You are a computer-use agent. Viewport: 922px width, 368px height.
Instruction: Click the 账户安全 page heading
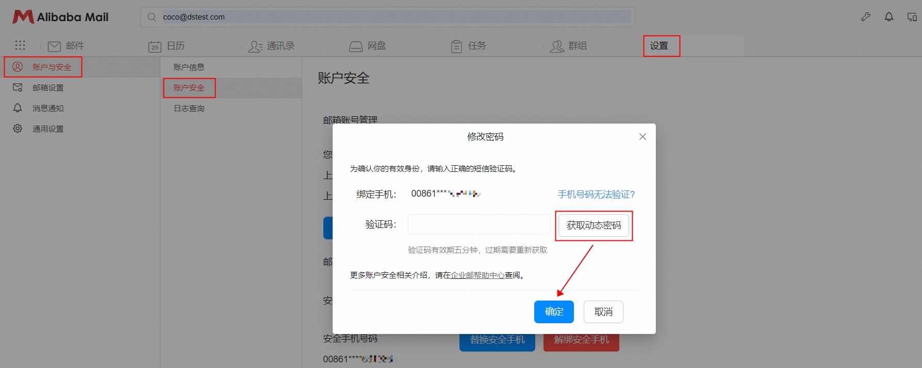click(x=343, y=78)
